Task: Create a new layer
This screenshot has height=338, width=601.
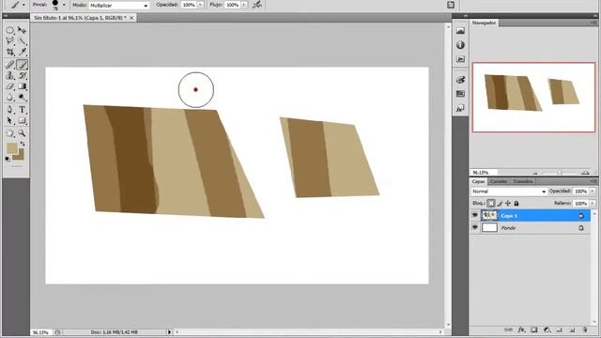Action: [572, 330]
